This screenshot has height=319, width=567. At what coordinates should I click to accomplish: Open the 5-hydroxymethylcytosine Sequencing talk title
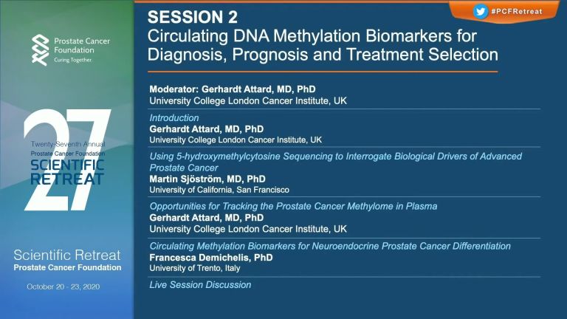(336, 162)
